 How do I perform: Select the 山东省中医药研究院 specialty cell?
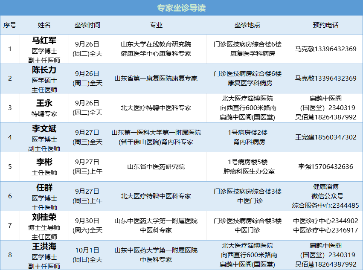click(x=156, y=167)
